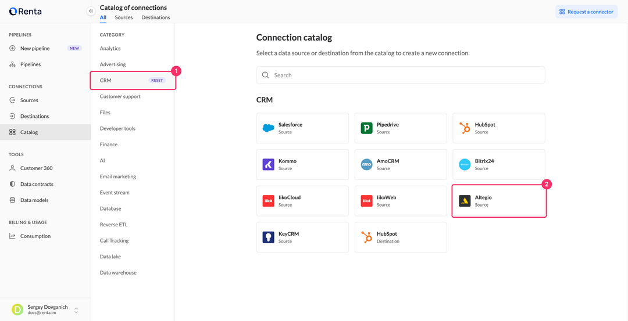
Task: Click the AmoCRM connector name
Action: pyautogui.click(x=388, y=161)
